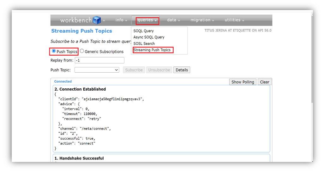The width and height of the screenshot is (323, 172).
Task: Click the TITUS JERINA AT ETIQUETTE user info text
Action: (x=238, y=31)
